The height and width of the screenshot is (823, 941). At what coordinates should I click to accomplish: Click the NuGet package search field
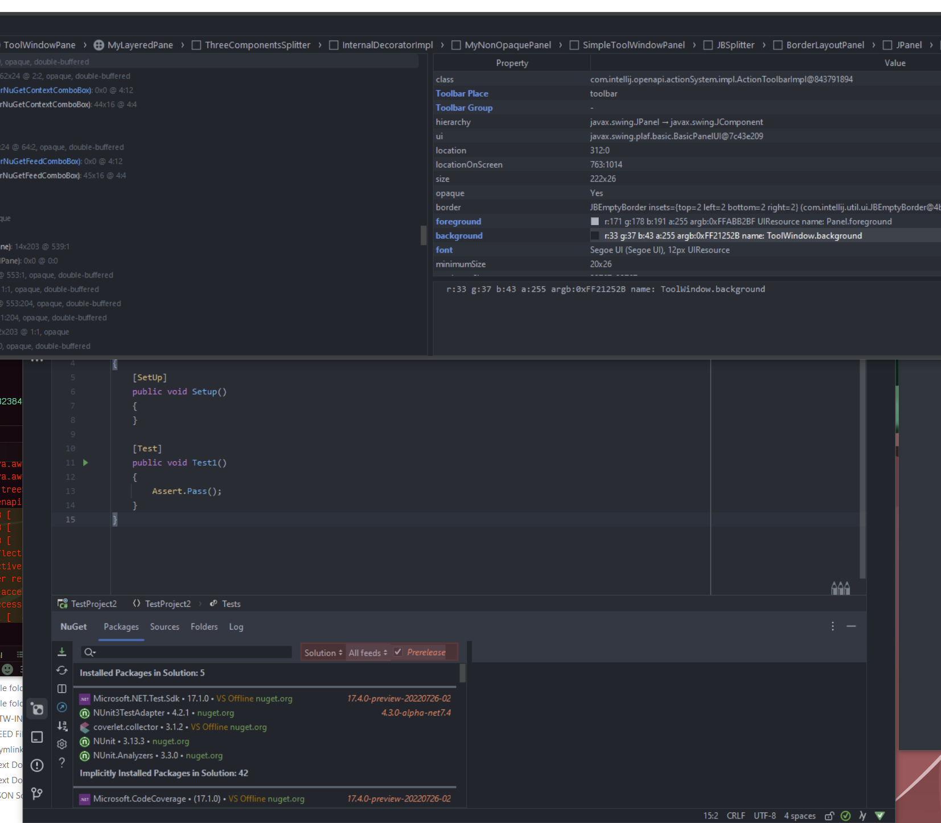pyautogui.click(x=187, y=652)
